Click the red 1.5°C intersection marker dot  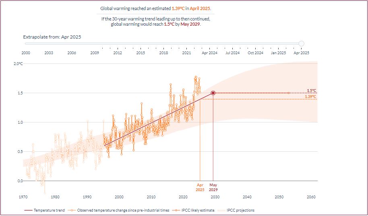(213, 93)
